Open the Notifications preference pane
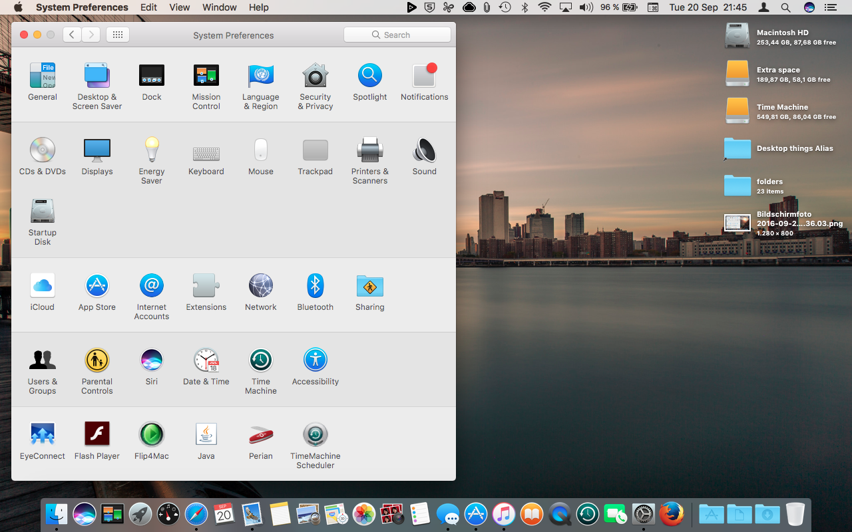Image resolution: width=852 pixels, height=532 pixels. [x=425, y=75]
